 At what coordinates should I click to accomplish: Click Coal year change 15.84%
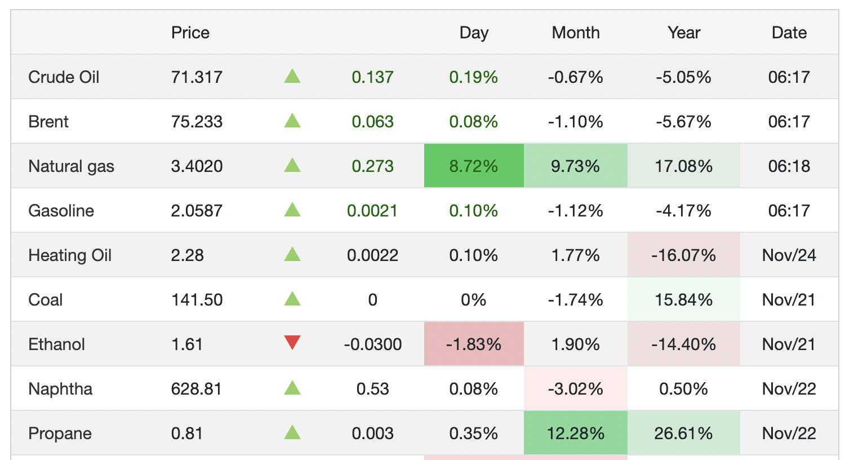684,300
